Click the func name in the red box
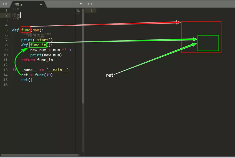Screen dimensions: 235x158 26,30
